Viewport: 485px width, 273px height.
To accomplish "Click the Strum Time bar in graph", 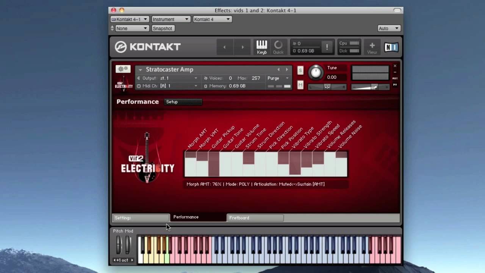I will 249,164.
